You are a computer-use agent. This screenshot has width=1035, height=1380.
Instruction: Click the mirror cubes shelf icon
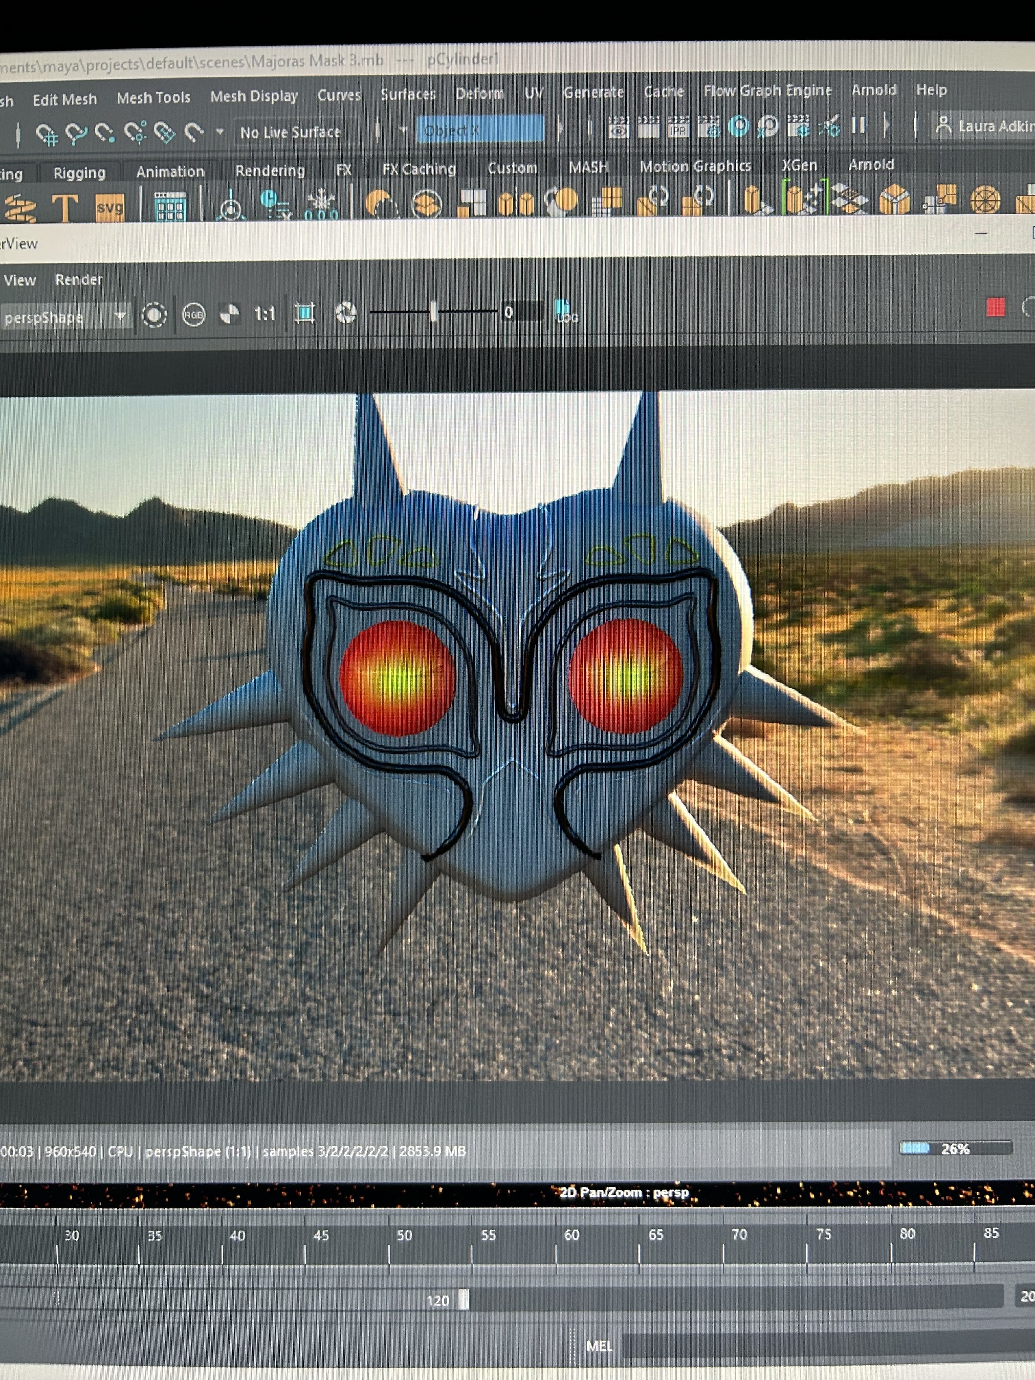coord(516,203)
